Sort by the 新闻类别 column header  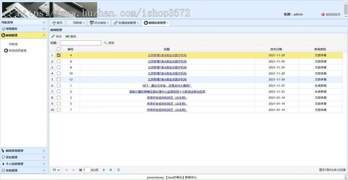click(x=320, y=49)
